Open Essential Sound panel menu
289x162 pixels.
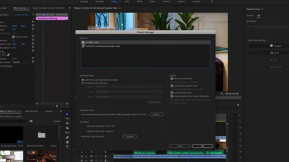point(262,9)
